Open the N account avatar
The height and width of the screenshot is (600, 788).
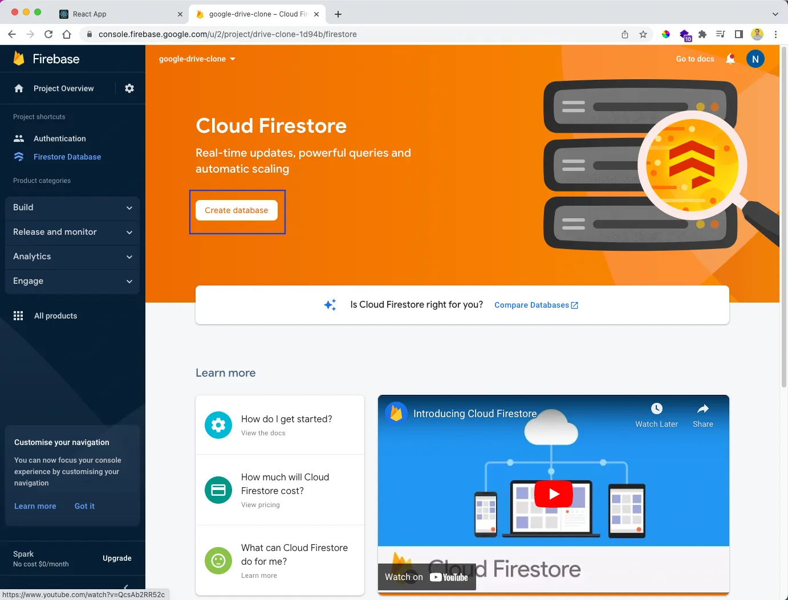(755, 59)
